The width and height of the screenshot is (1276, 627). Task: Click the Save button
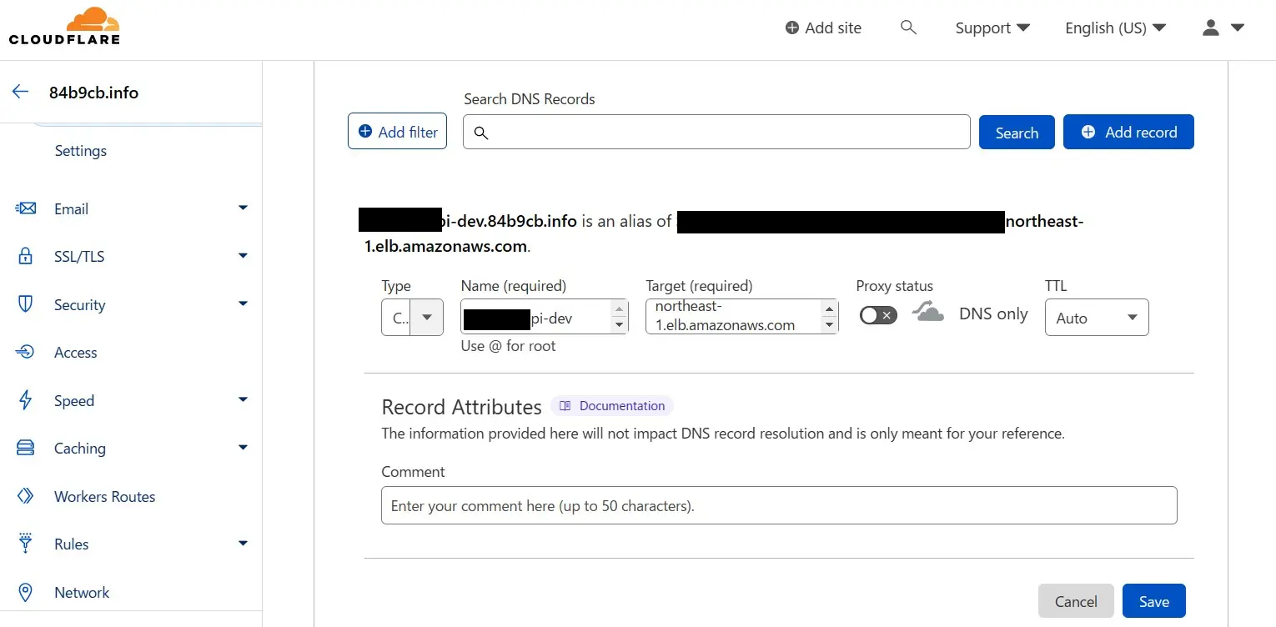1153,601
